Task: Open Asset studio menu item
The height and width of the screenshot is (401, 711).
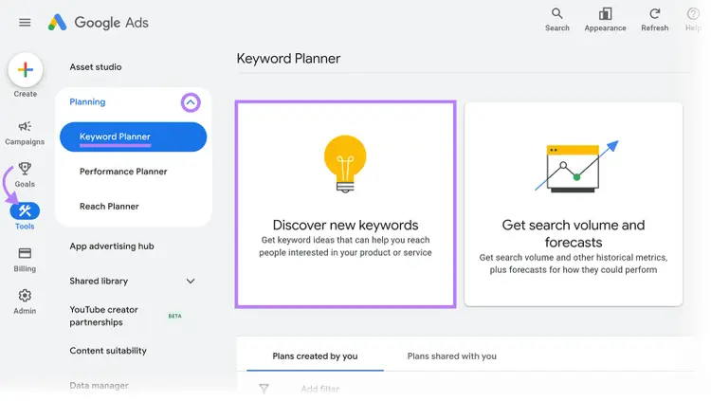Action: [x=96, y=67]
